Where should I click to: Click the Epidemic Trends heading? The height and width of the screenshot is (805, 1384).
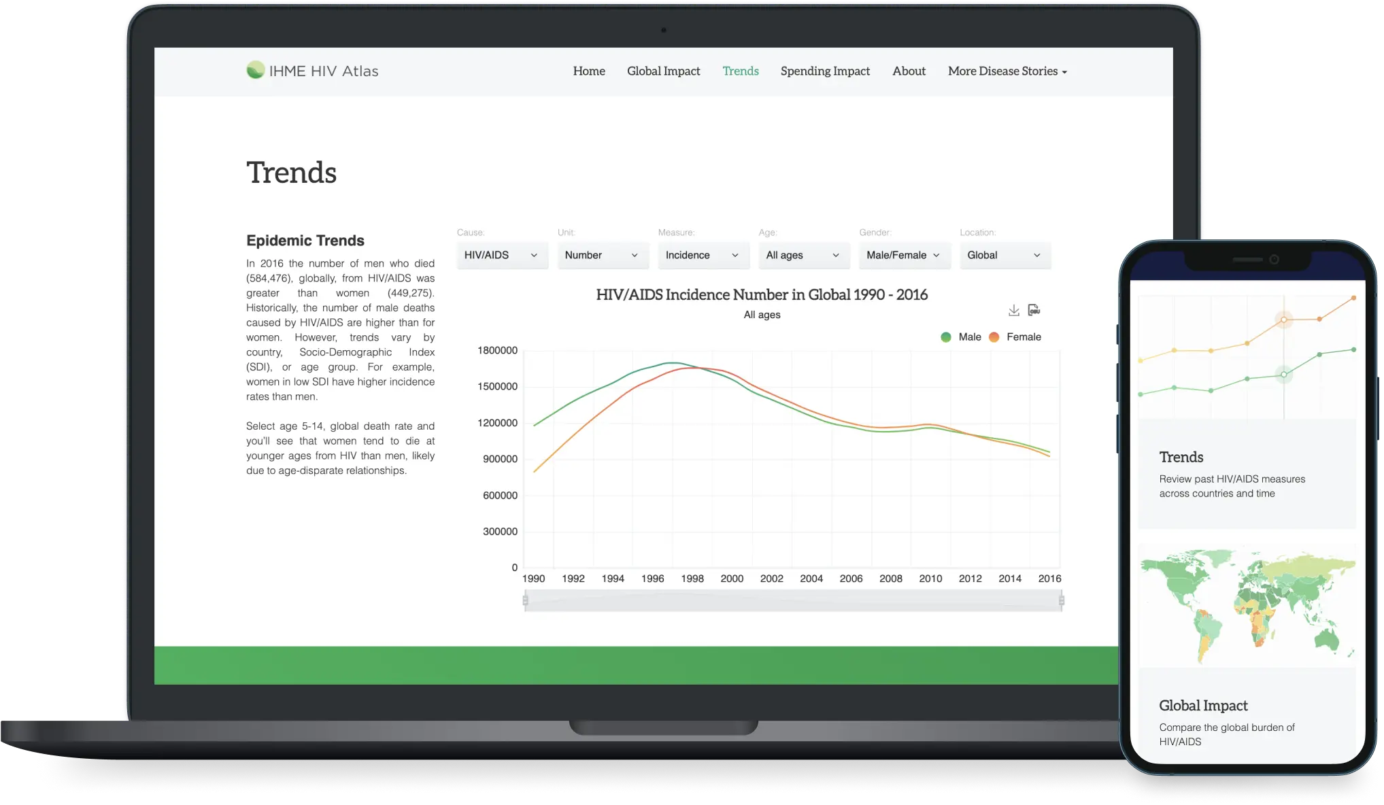(305, 241)
